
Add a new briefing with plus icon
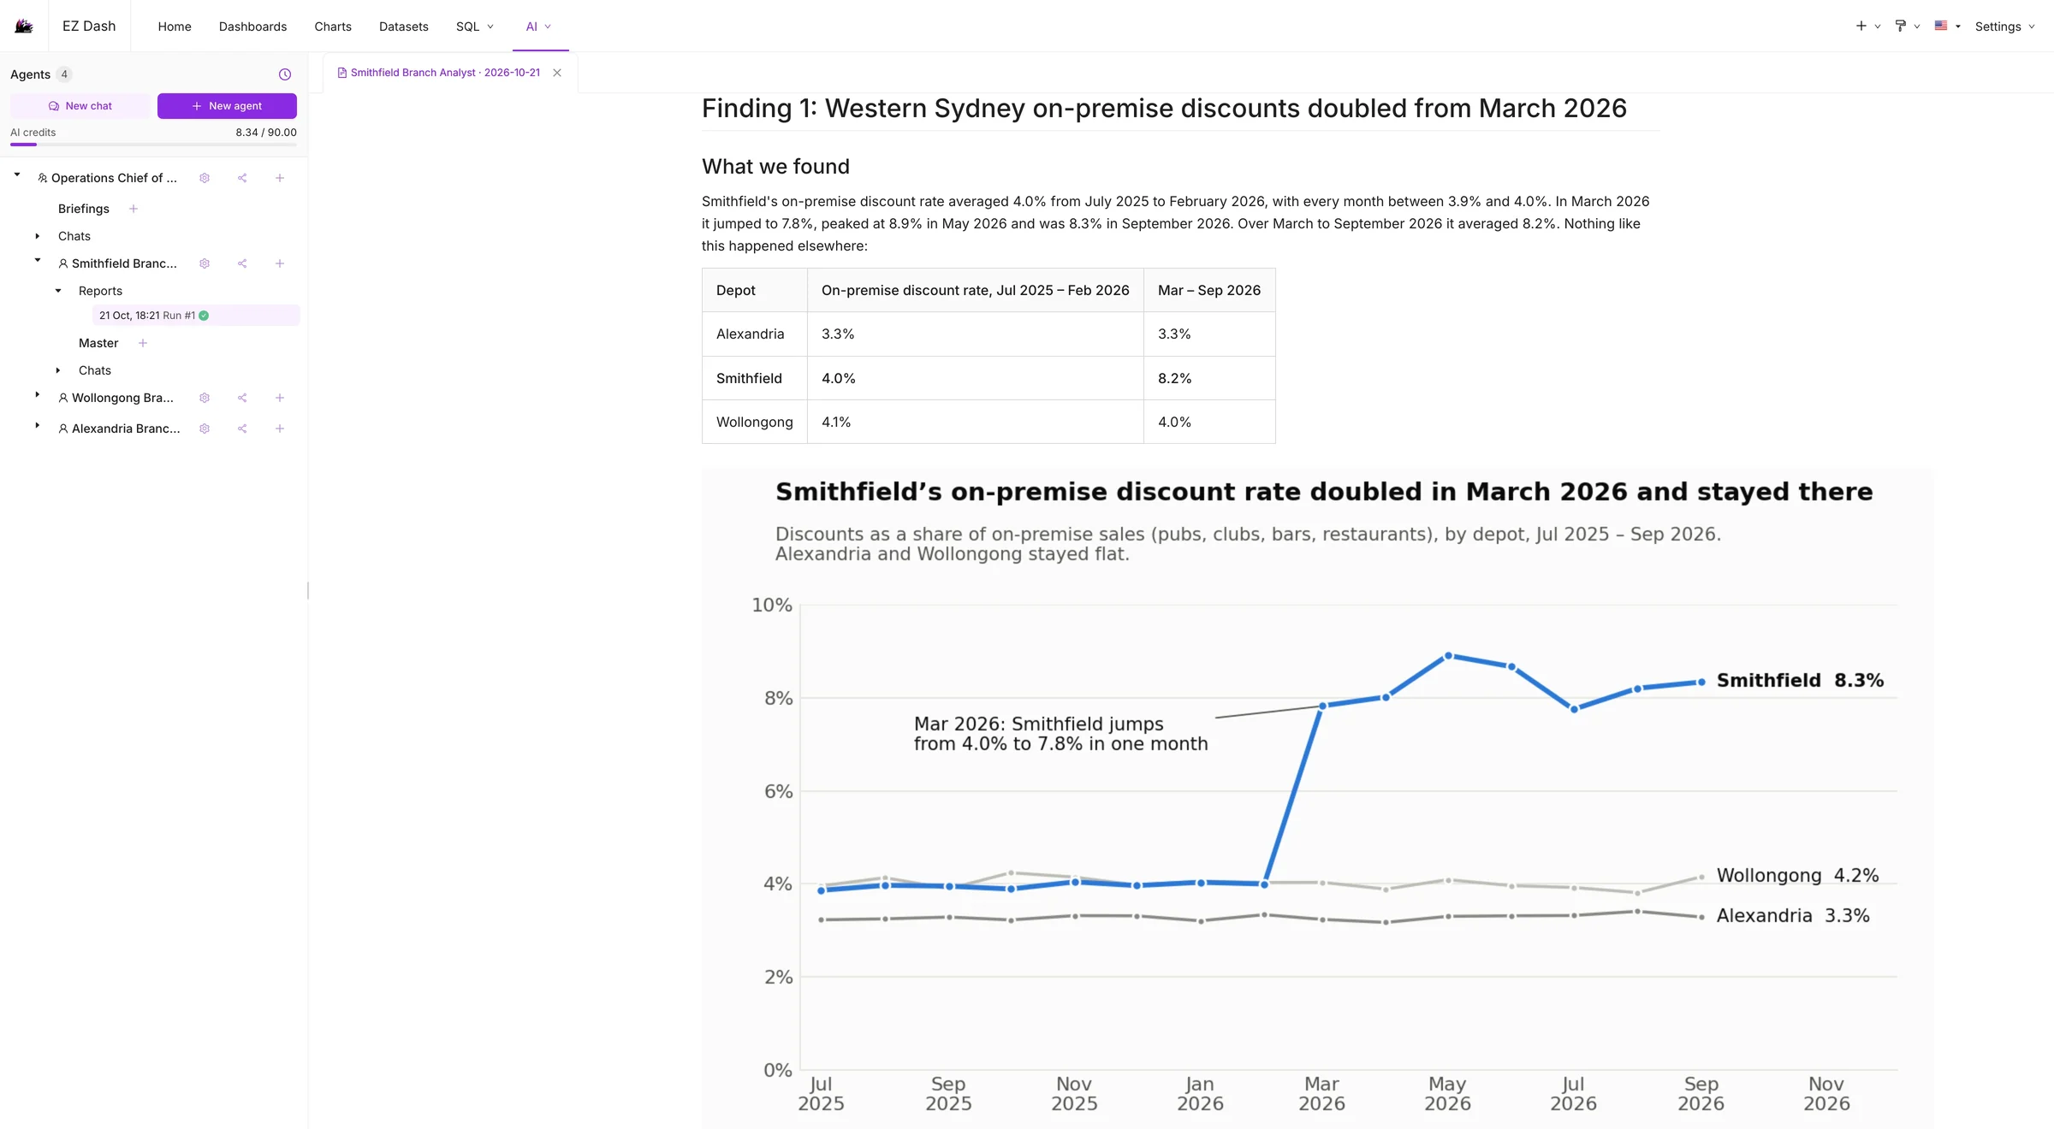[x=134, y=209]
